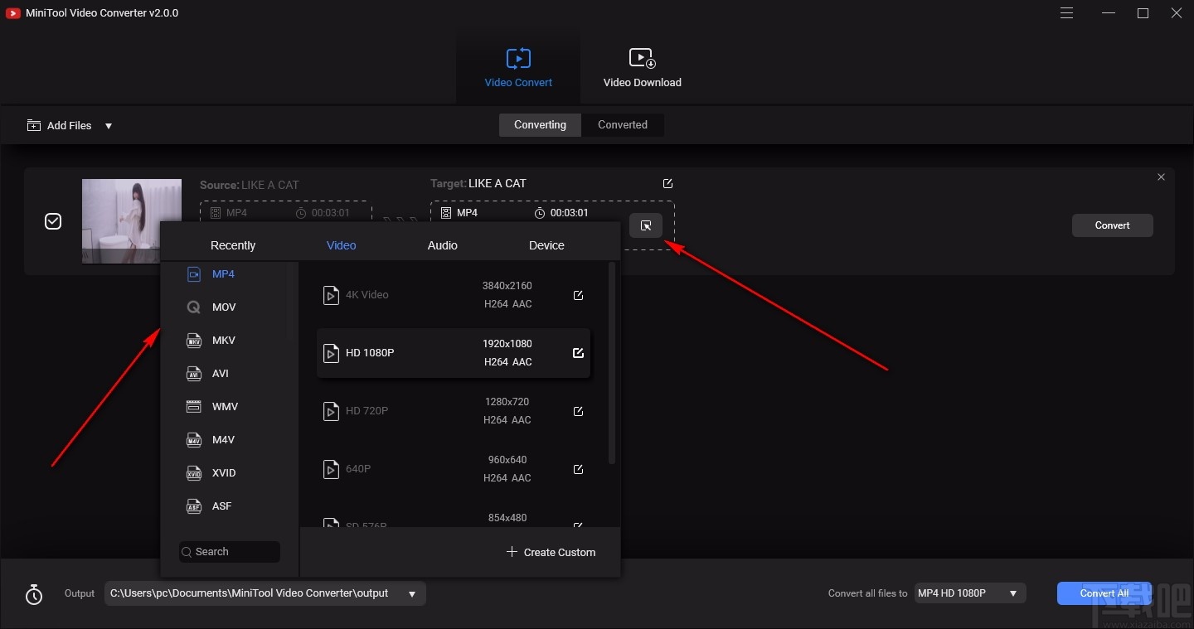Edit the 640P preset settings
The image size is (1194, 629).
[578, 469]
